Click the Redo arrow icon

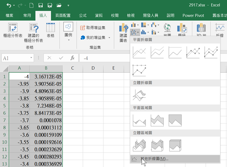point(20,6)
